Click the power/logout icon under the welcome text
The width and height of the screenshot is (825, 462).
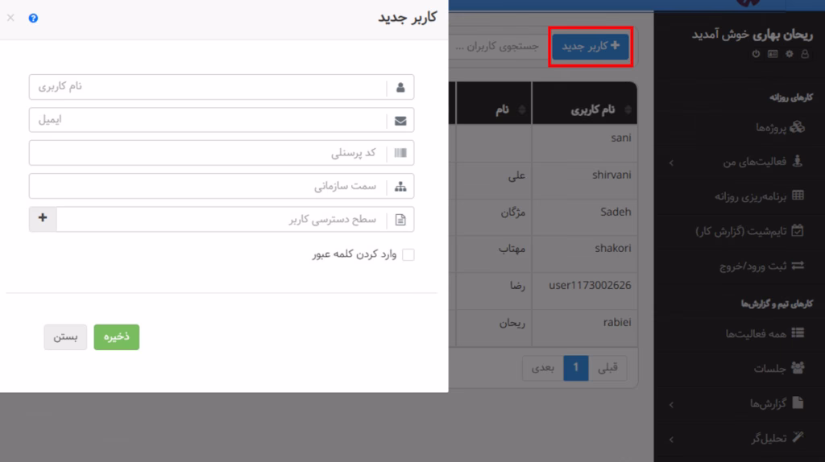pyautogui.click(x=756, y=54)
